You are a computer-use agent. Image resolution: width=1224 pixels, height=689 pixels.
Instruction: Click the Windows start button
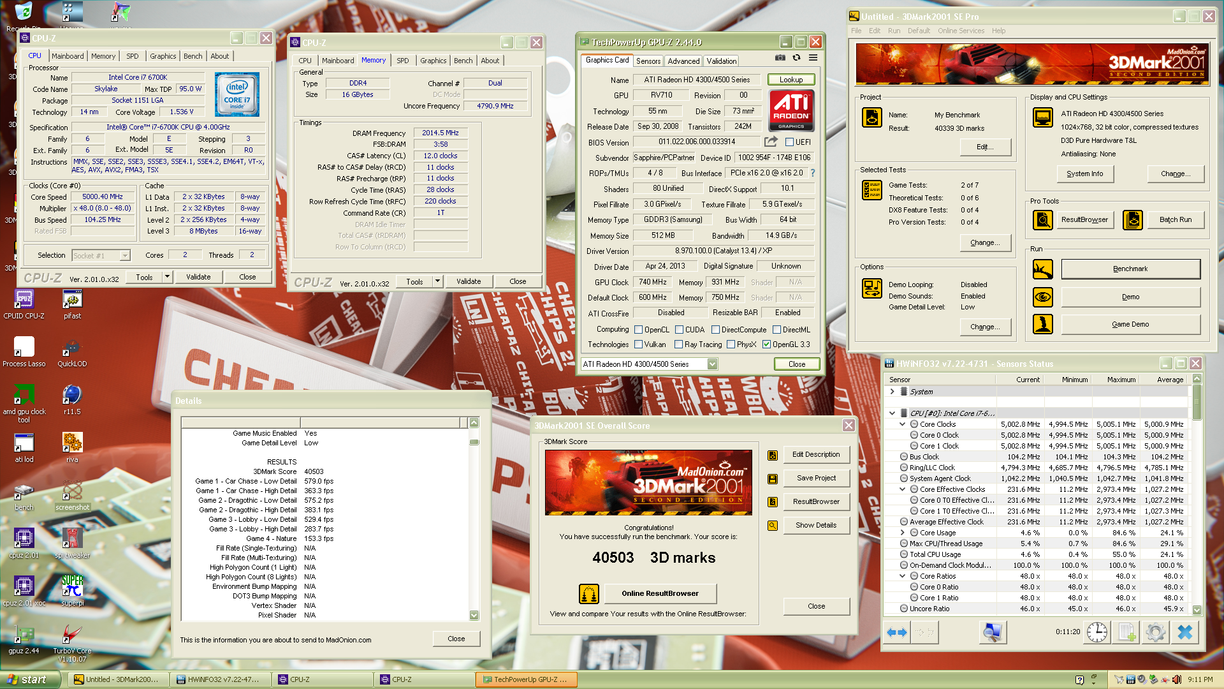pyautogui.click(x=30, y=679)
